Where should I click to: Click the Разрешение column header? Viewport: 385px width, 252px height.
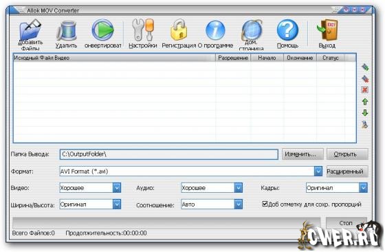click(233, 58)
